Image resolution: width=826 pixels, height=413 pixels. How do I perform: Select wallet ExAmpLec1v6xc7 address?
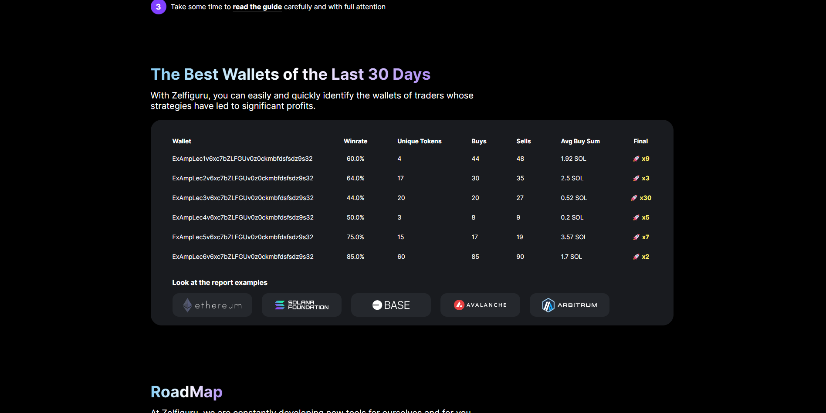[x=242, y=159]
